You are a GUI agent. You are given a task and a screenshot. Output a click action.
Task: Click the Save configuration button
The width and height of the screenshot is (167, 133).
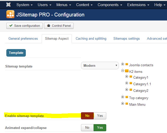(25, 26)
